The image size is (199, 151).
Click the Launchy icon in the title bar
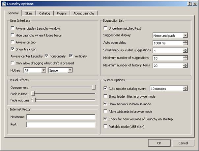click(4, 4)
